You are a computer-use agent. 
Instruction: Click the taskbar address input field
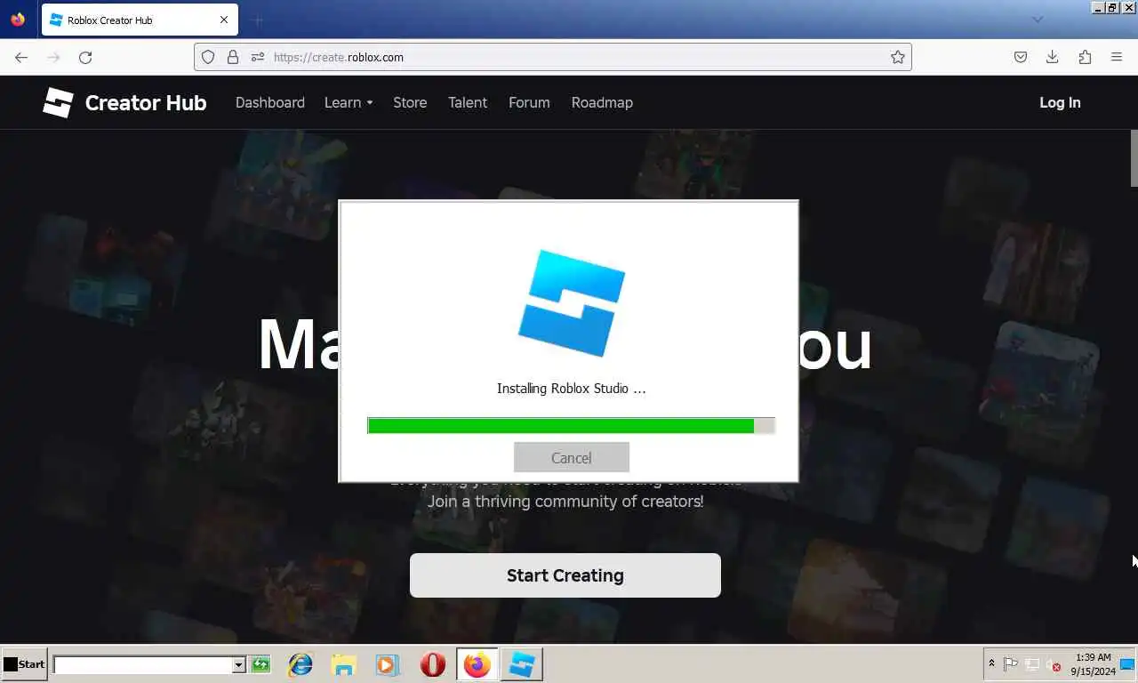(142, 664)
